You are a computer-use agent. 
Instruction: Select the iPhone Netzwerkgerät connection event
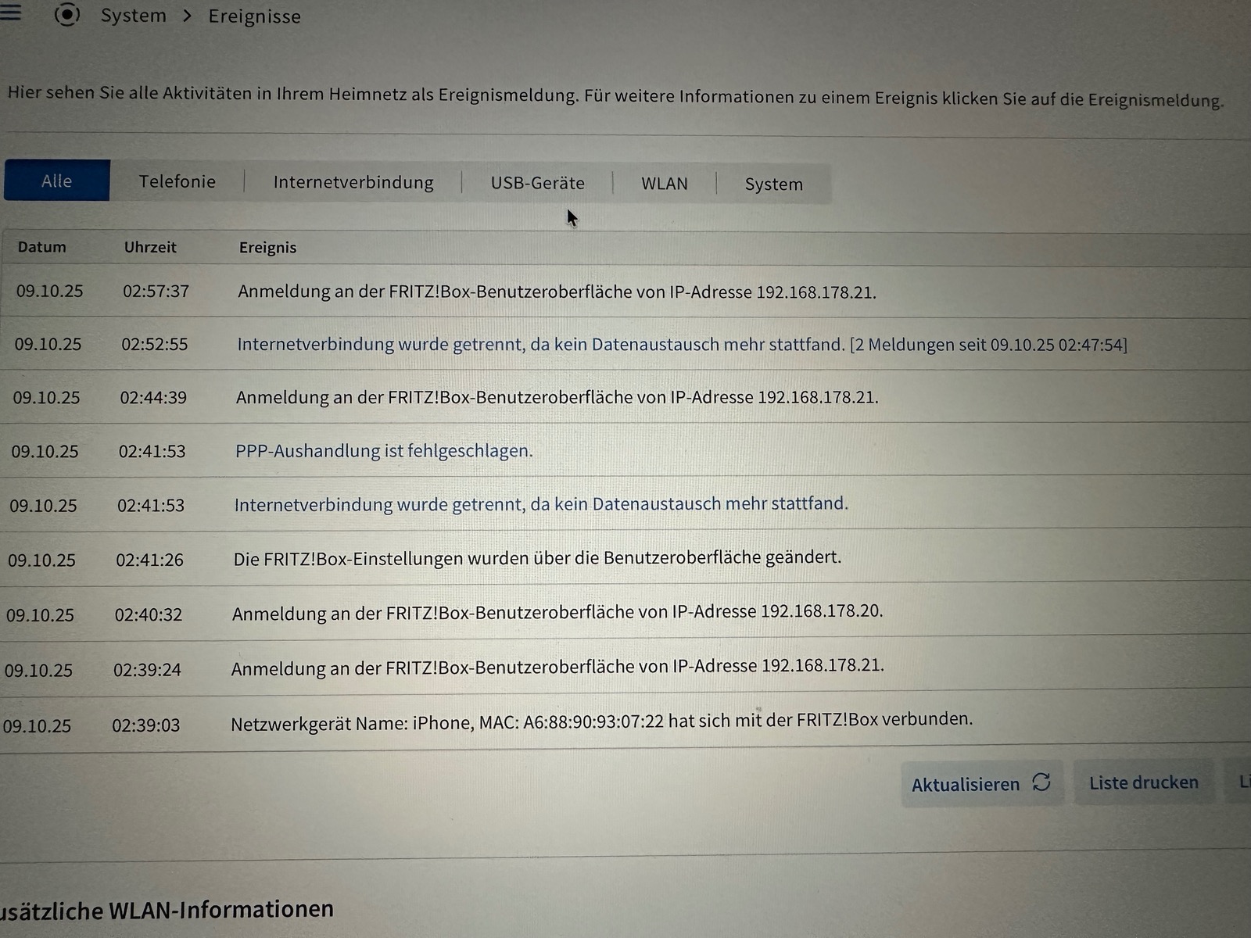coord(600,721)
